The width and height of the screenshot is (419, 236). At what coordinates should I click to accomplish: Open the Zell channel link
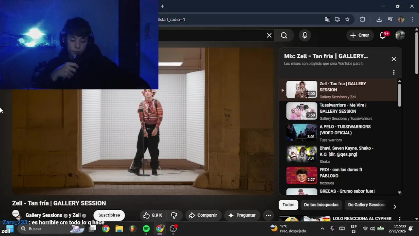(x=77, y=215)
